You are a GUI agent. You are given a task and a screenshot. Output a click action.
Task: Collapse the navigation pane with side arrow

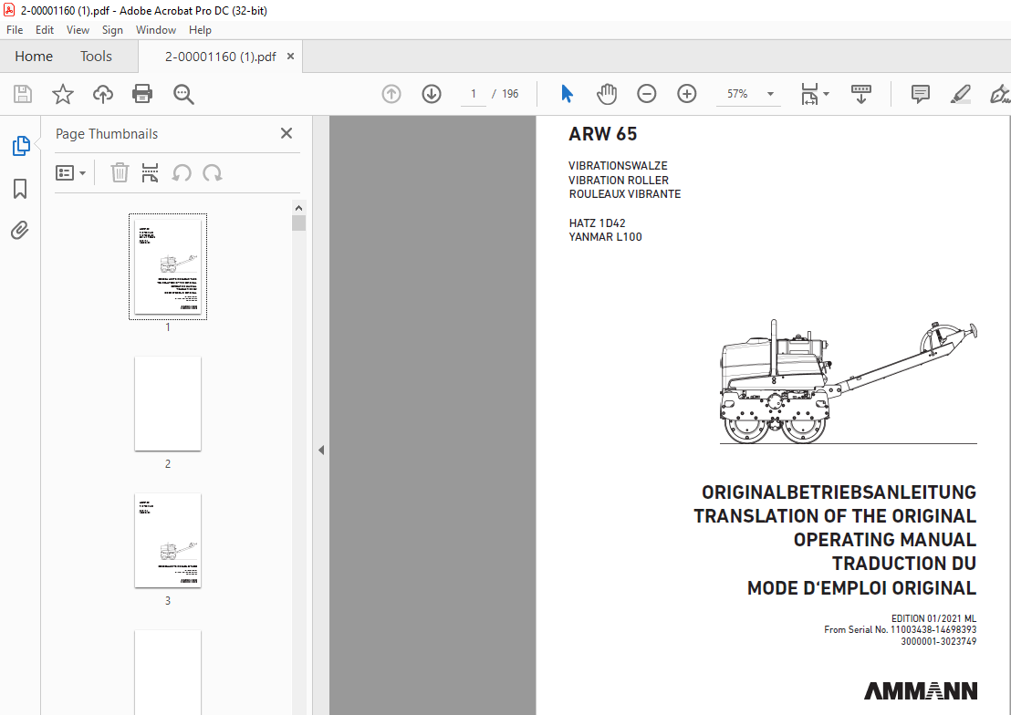coord(321,450)
